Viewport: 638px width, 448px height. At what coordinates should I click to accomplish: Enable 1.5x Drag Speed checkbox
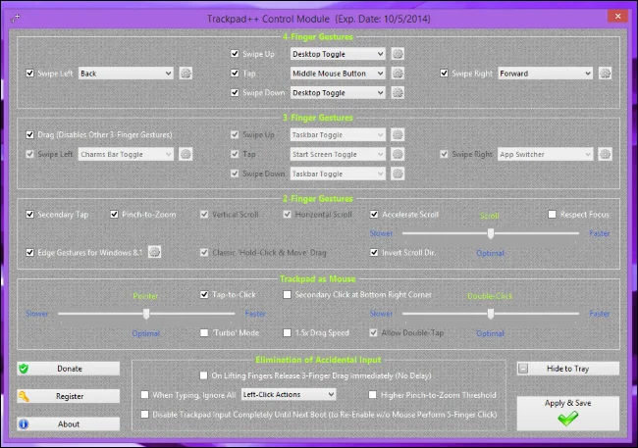click(288, 333)
